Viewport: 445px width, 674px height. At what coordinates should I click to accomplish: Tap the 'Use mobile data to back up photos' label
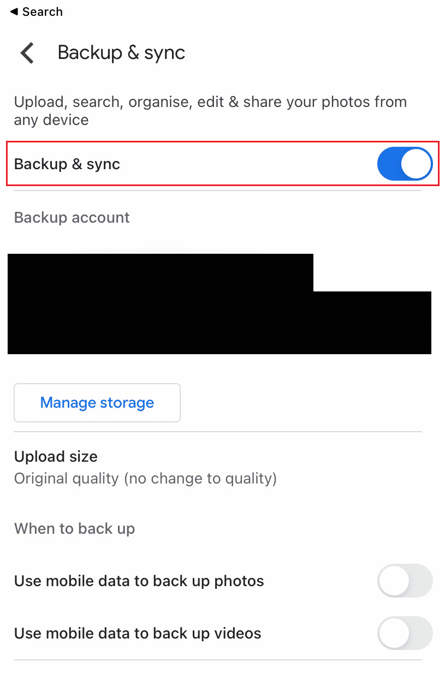point(139,581)
